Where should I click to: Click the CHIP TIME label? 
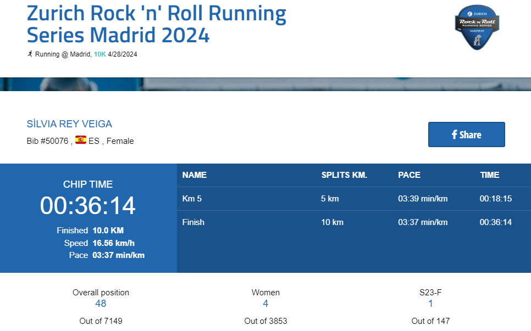pyautogui.click(x=88, y=184)
